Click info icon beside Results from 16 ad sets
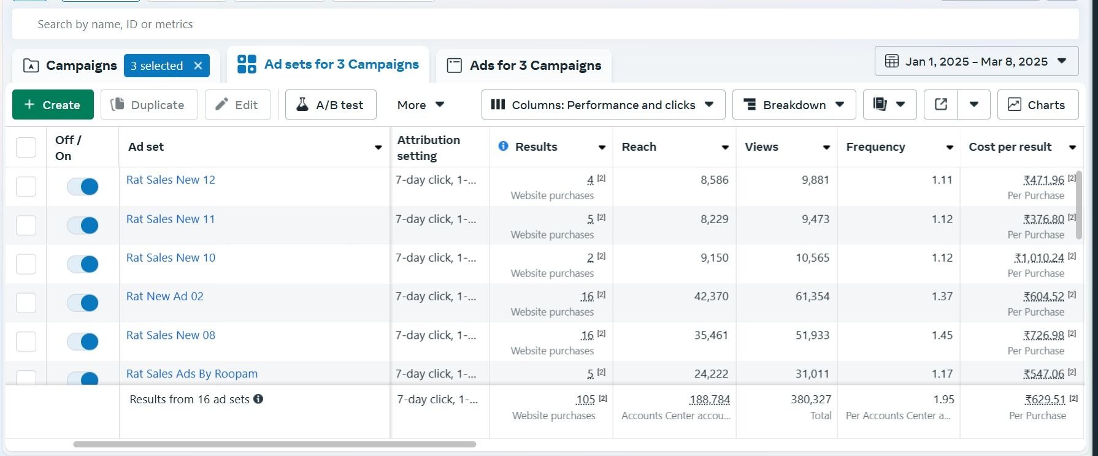The width and height of the screenshot is (1098, 456). (258, 399)
